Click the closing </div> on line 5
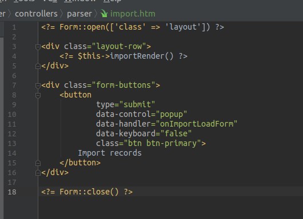The width and height of the screenshot is (303, 219). tap(55, 66)
